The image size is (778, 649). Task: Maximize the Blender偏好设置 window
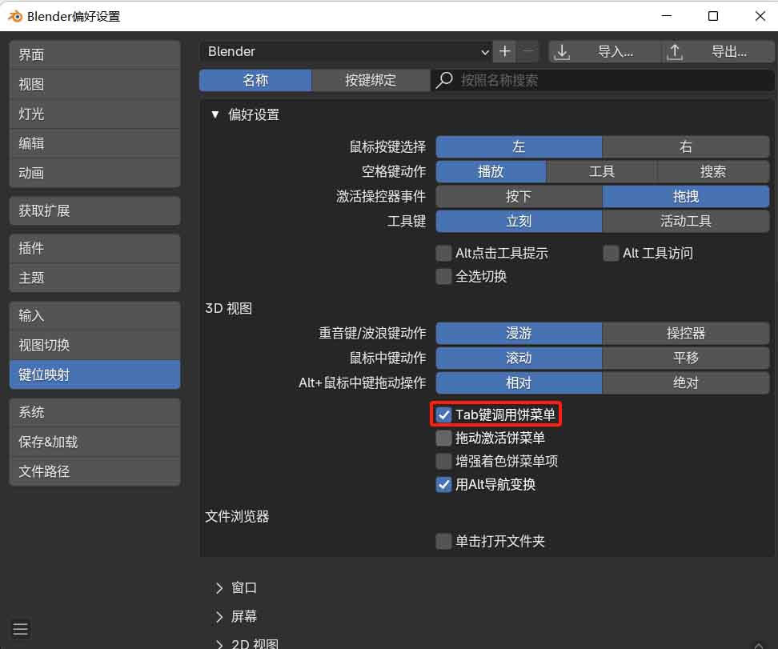[713, 16]
